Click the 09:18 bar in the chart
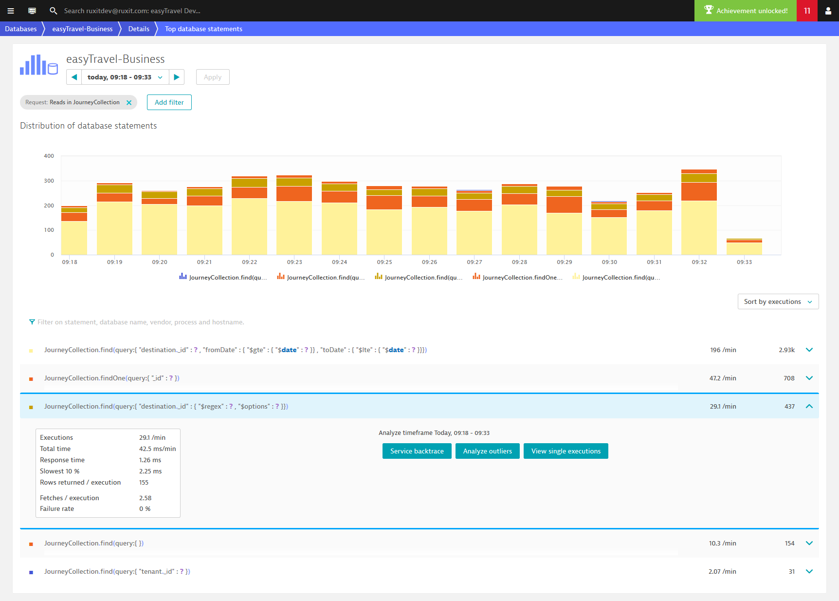 pos(74,230)
